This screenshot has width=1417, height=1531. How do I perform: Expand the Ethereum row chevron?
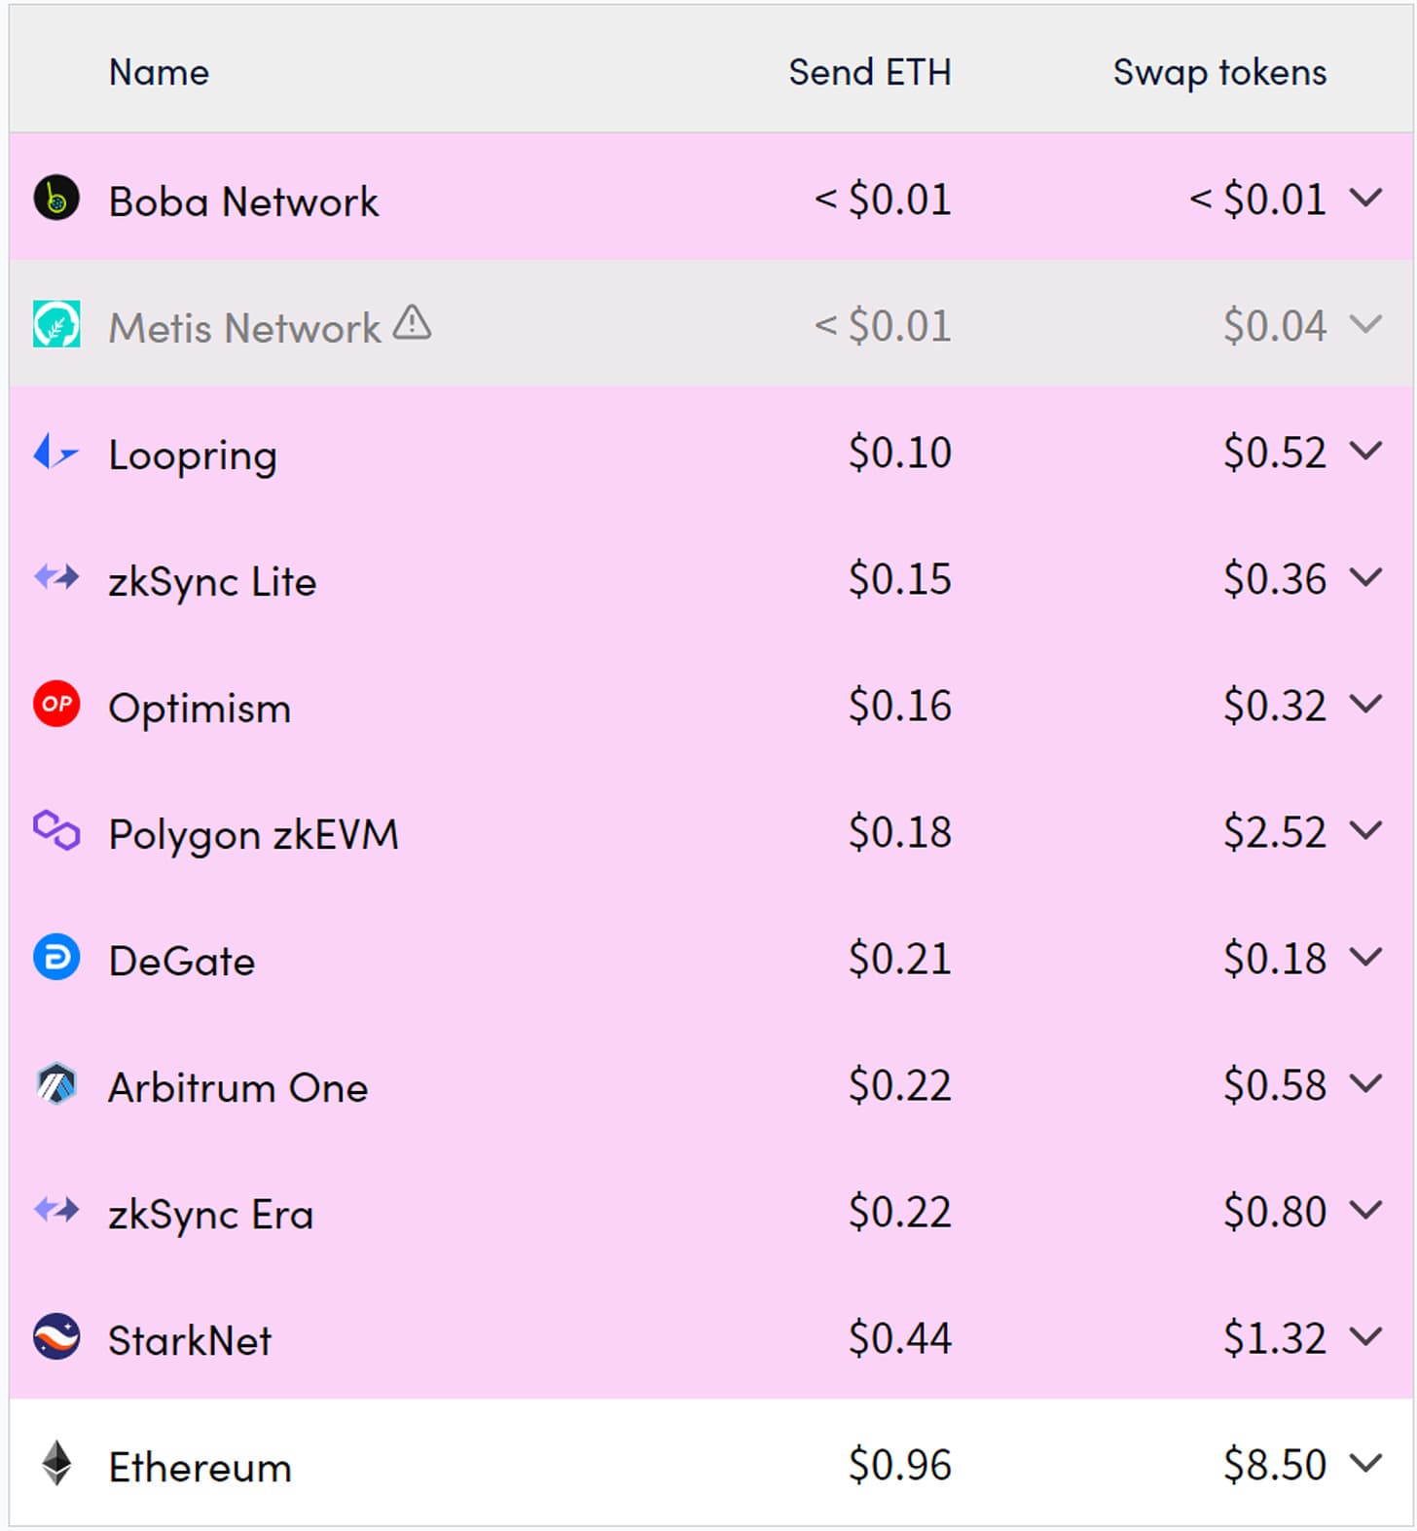[1366, 1463]
